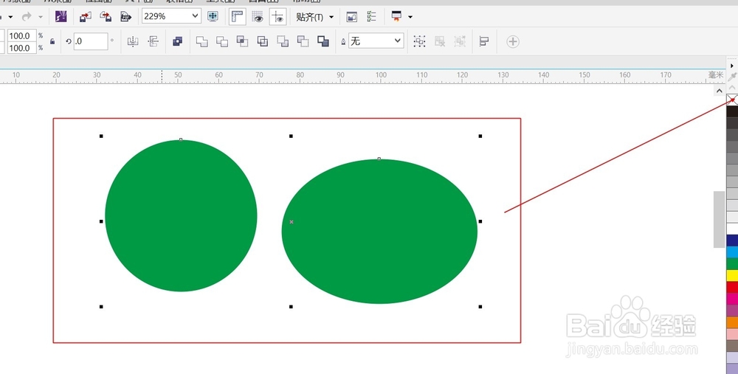
Task: Click the Combine objects icon
Action: (177, 41)
